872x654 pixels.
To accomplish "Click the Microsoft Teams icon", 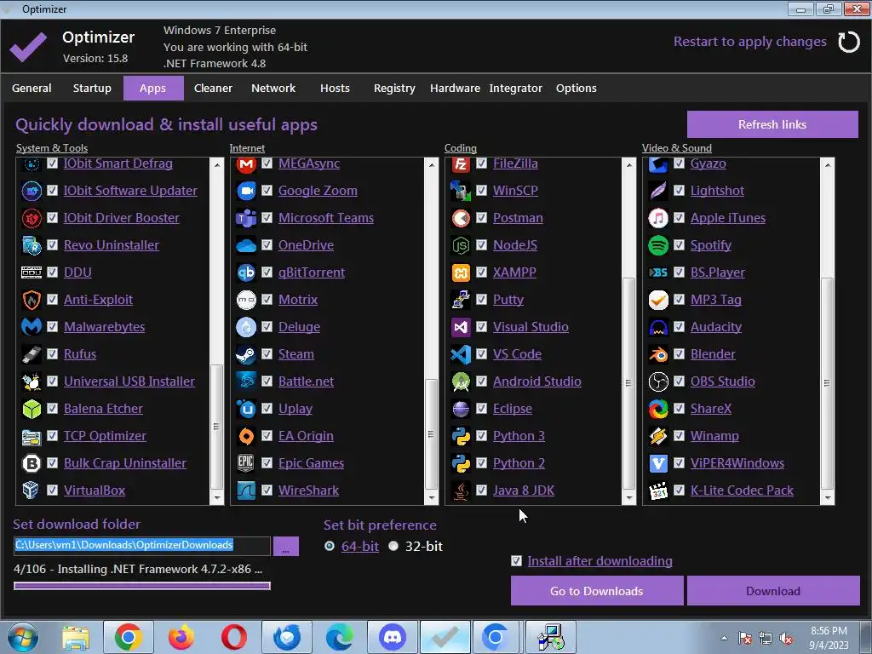I will (x=246, y=217).
